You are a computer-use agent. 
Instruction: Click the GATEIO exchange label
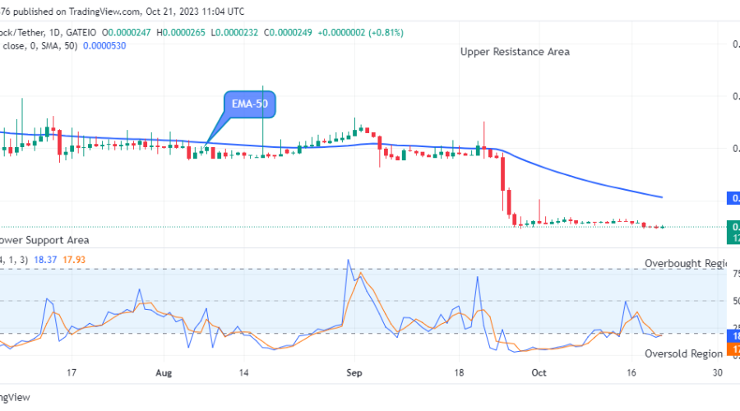[81, 33]
